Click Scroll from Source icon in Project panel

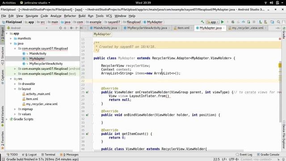pos(61,28)
